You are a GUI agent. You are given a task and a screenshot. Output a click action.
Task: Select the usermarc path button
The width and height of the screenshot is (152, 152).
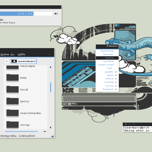pyautogui.click(x=24, y=61)
